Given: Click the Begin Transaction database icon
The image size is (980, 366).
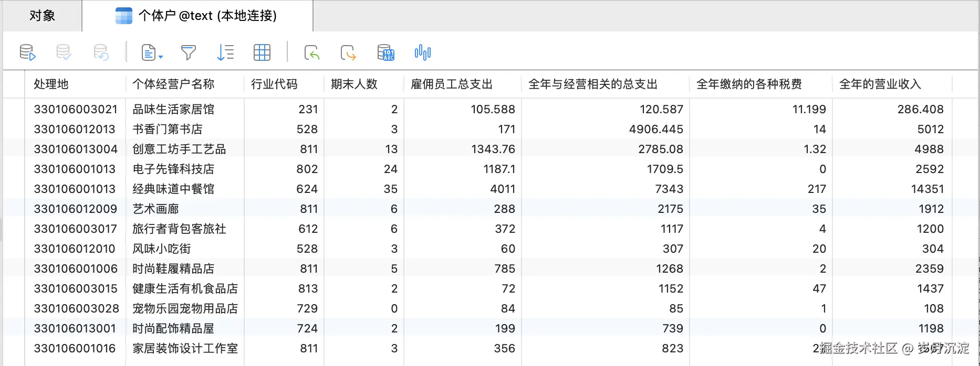Looking at the screenshot, I should coord(27,52).
